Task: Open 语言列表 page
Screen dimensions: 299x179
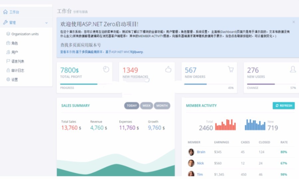Action: tap(18, 61)
